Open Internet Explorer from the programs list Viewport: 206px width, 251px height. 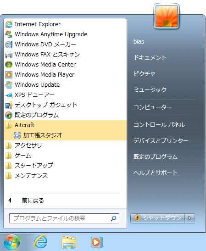click(x=65, y=24)
